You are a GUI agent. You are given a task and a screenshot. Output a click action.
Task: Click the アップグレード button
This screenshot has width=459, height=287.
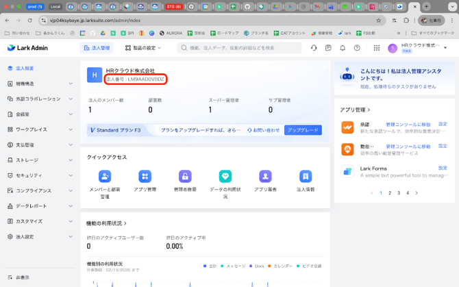303,130
